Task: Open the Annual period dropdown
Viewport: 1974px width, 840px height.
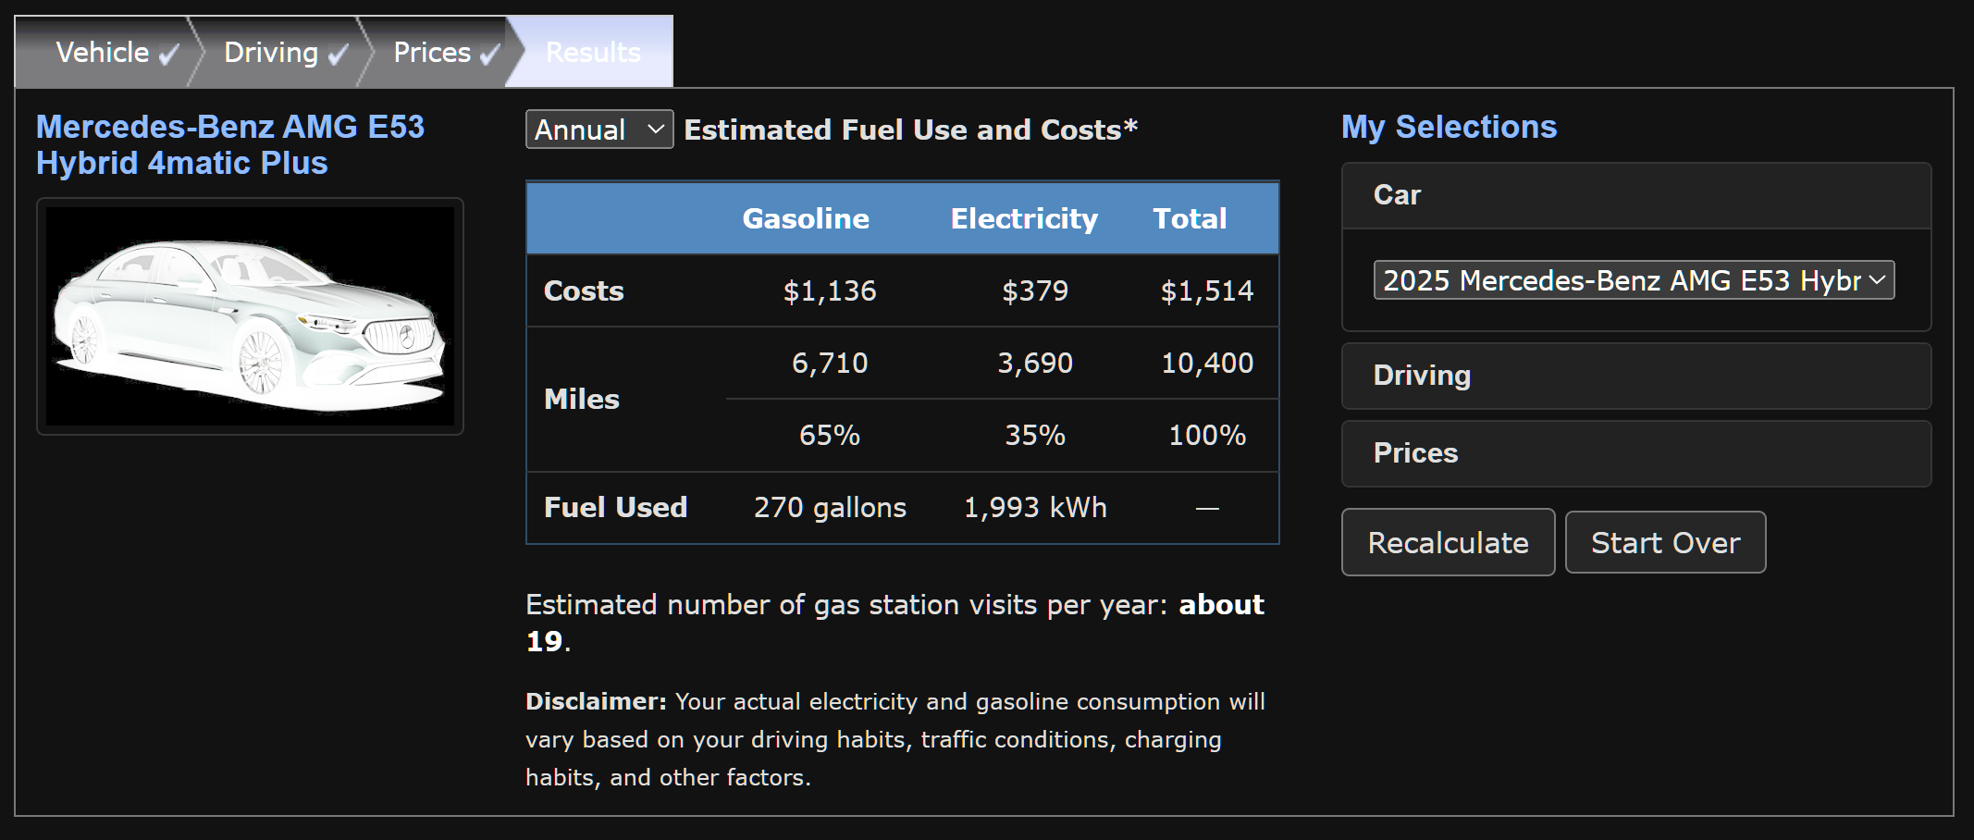Action: tap(599, 130)
